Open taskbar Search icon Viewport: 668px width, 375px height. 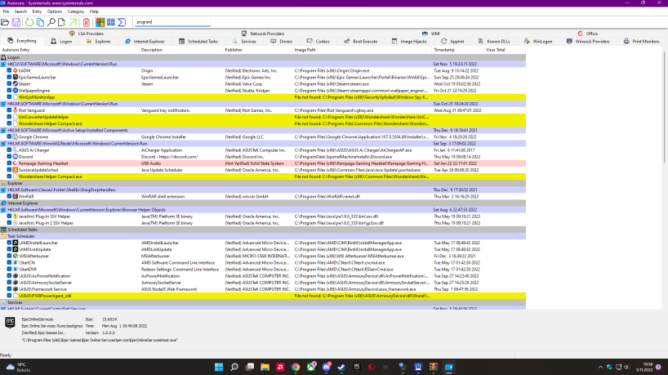234,367
